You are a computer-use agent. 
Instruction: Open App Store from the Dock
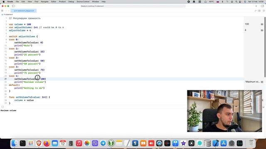tap(224, 144)
